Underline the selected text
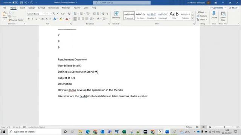This screenshot has height=135, width=241. pos(36,19)
